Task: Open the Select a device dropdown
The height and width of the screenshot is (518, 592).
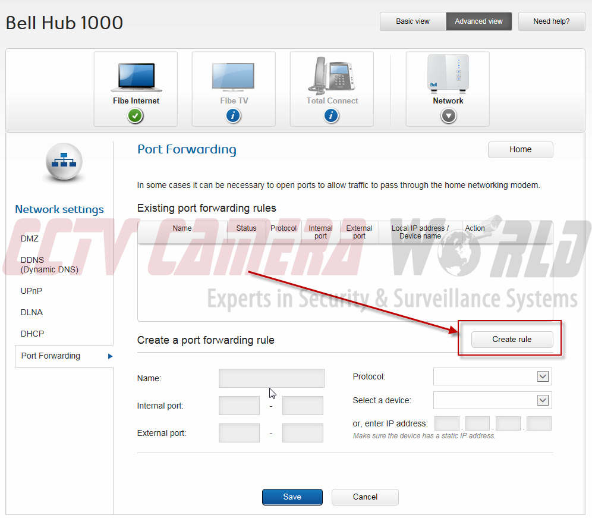Action: [x=492, y=400]
